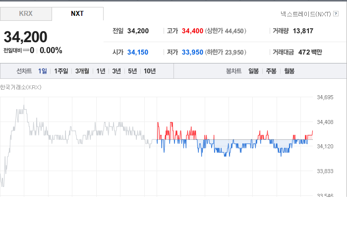
Task: Show the 일봉 daily candle chart
Action: (x=254, y=71)
